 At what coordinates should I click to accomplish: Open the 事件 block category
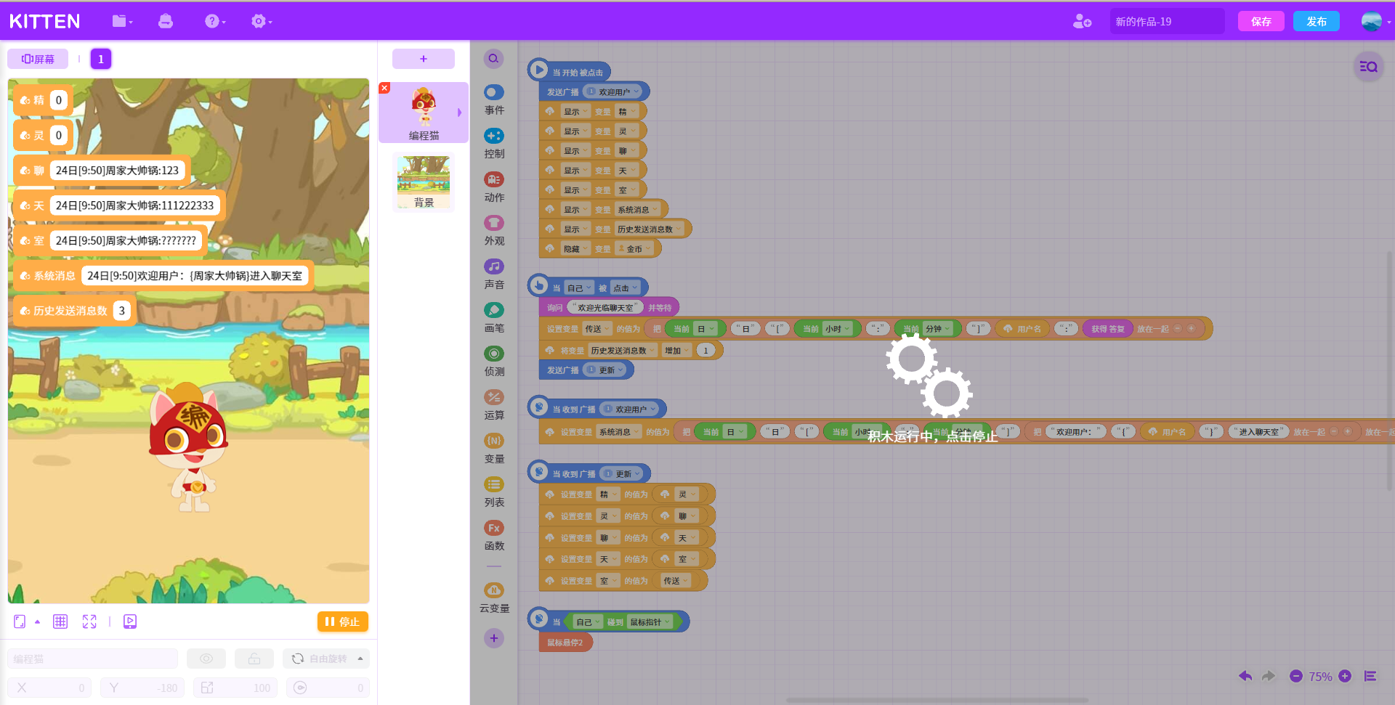click(494, 100)
